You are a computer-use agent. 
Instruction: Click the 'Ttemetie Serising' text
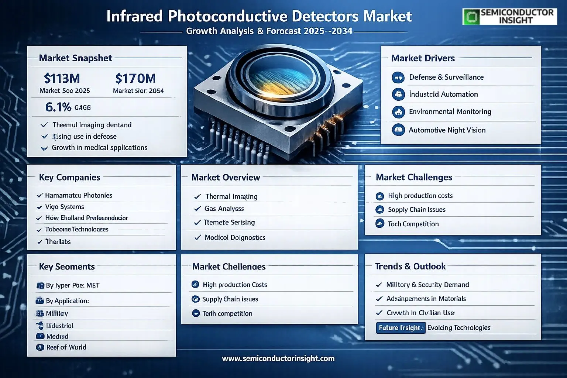tap(229, 222)
